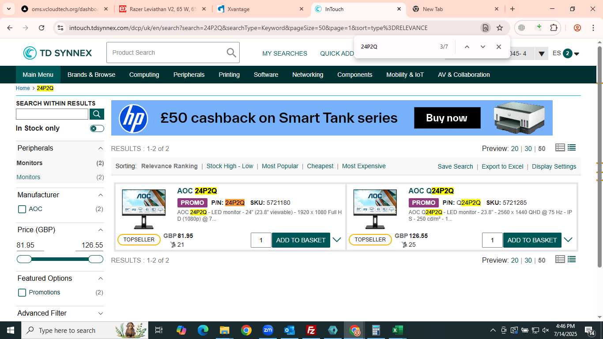Viewport: 603px width, 339px height.
Task: Go to next find-in-page match arrow
Action: [x=482, y=47]
